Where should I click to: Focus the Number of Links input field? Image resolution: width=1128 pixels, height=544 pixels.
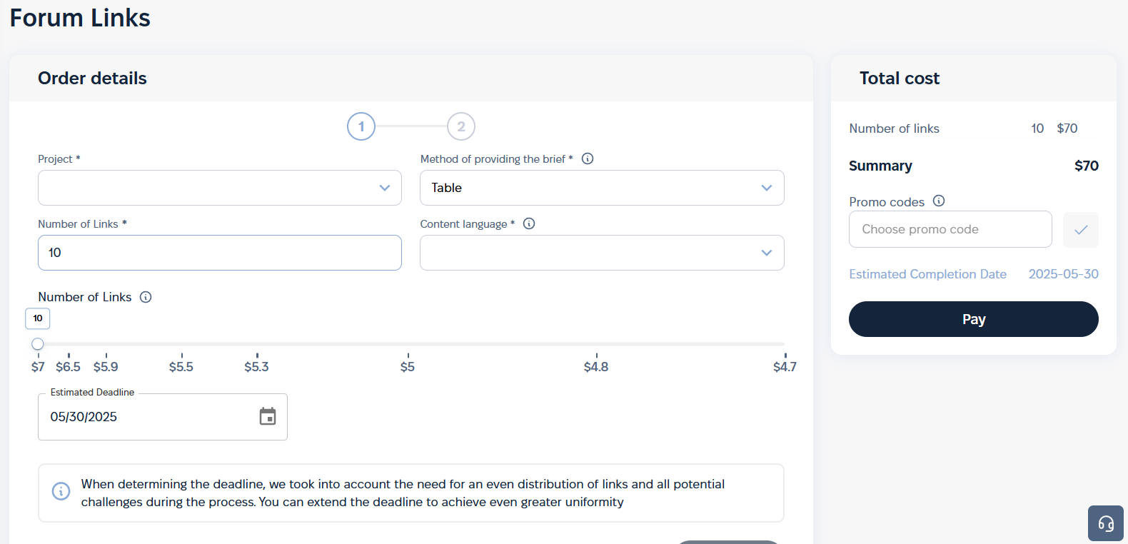click(220, 253)
